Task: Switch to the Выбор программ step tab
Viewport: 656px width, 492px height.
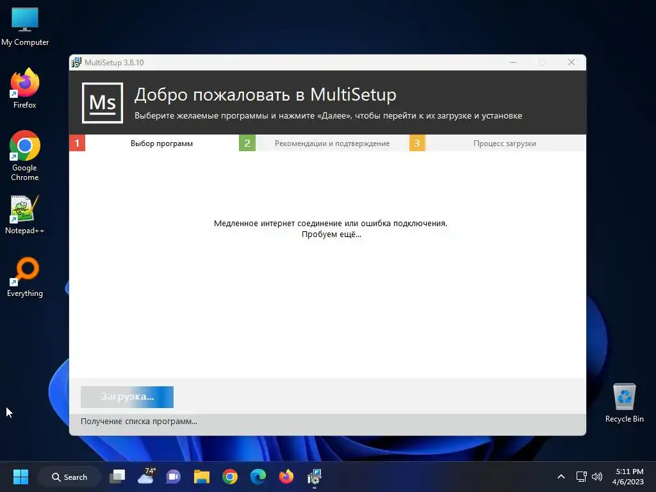Action: point(161,143)
